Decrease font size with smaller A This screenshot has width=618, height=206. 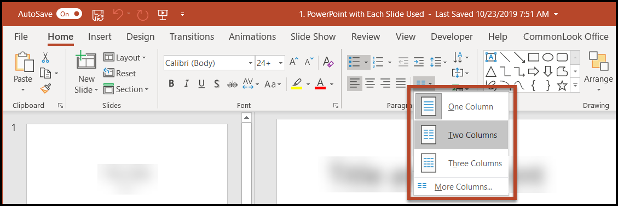309,62
